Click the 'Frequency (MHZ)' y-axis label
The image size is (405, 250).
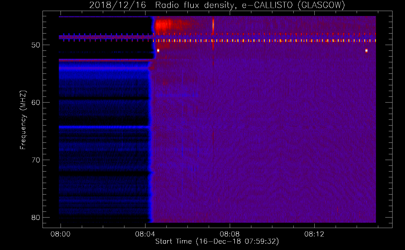pyautogui.click(x=23, y=120)
